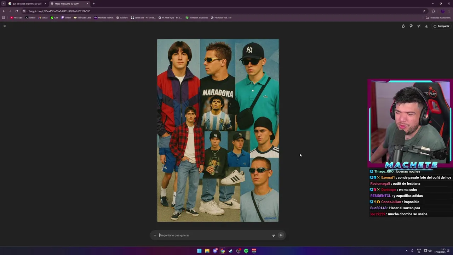Click the edit image icon
Screen dimensions: 453x255
(x=419, y=26)
